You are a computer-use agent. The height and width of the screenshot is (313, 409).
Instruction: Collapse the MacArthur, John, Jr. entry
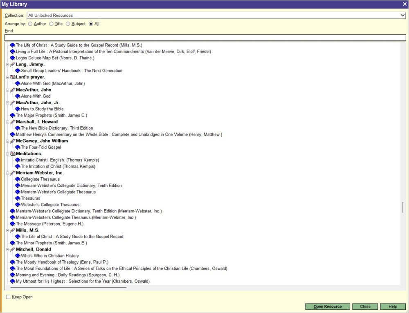(7, 102)
